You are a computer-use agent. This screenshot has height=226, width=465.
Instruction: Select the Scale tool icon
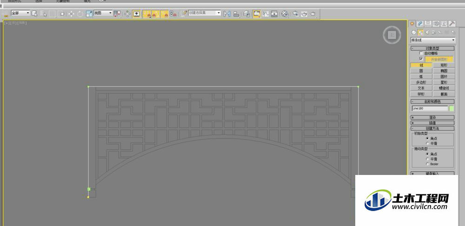(89, 13)
